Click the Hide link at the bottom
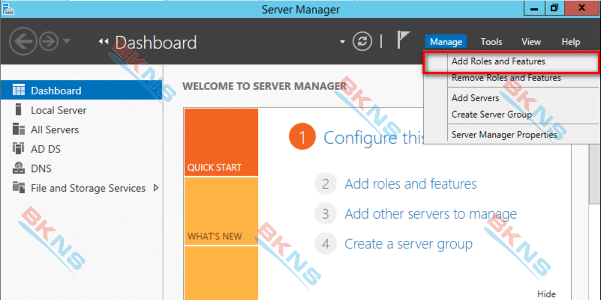 point(546,294)
